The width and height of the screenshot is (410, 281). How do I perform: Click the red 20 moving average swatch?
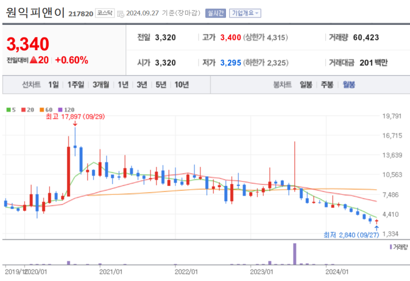coord(23,110)
